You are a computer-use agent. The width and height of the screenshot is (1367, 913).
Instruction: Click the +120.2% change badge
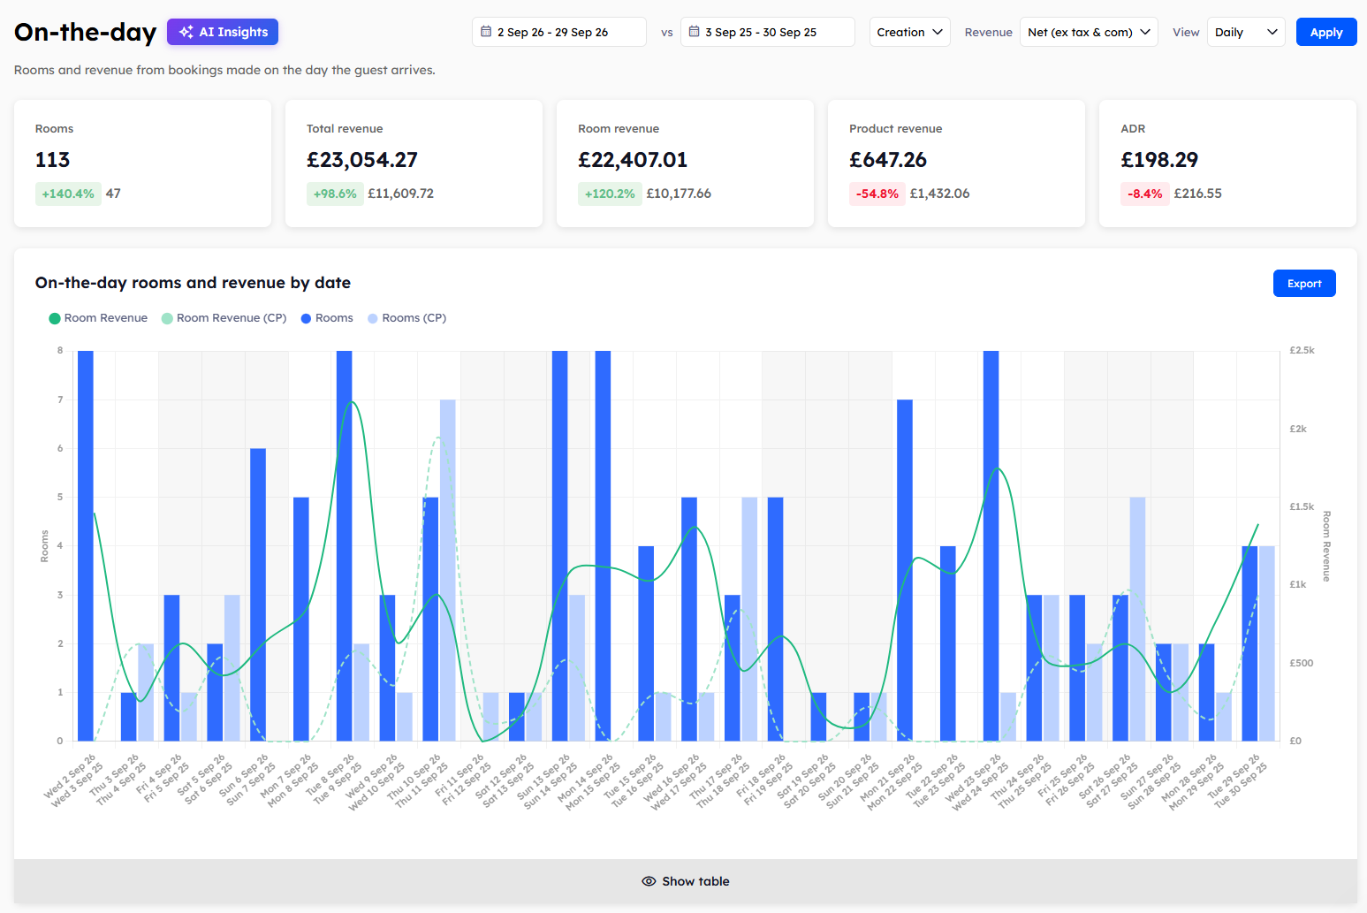[x=610, y=194]
